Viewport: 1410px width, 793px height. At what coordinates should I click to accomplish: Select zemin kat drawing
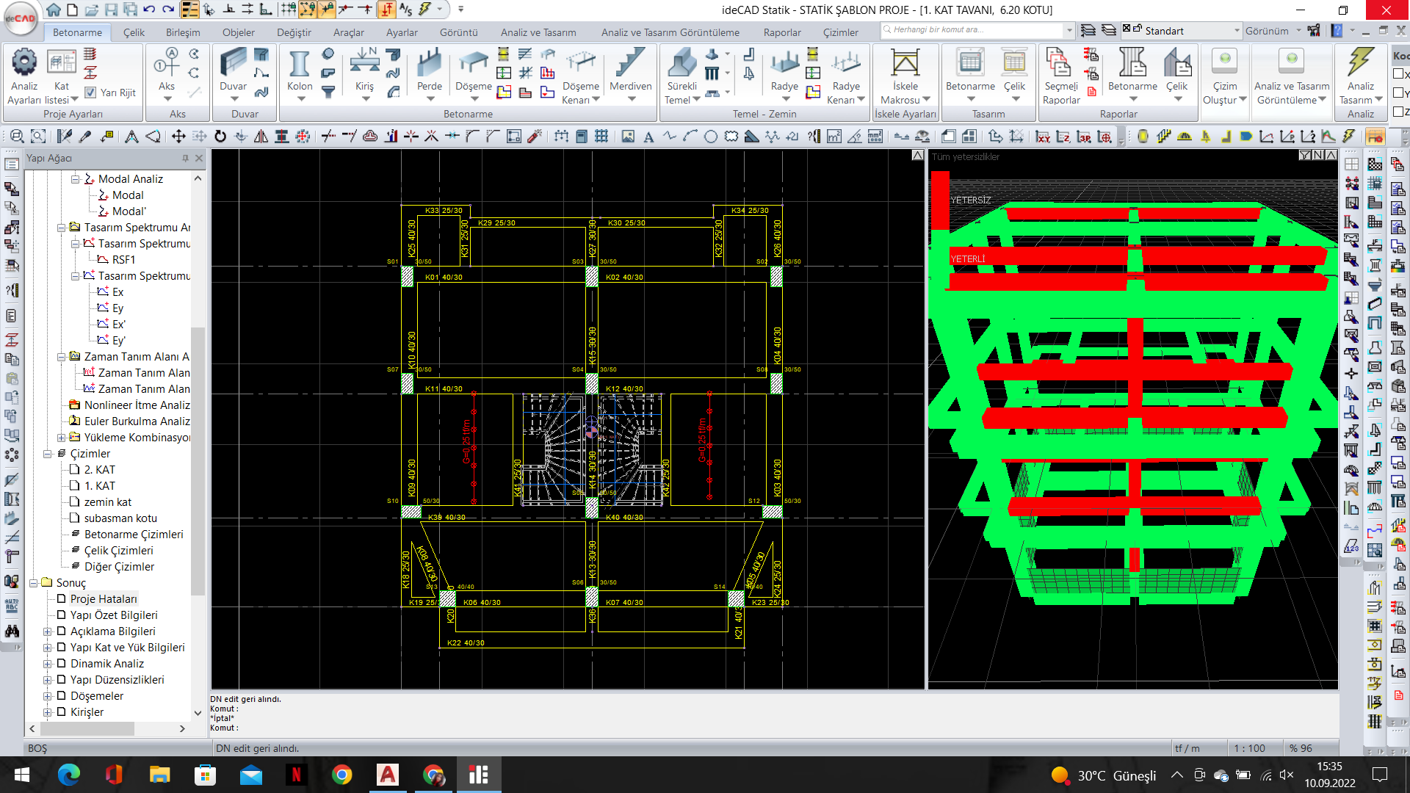tap(108, 502)
